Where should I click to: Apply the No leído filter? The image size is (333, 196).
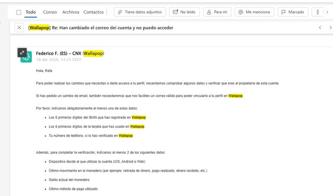[x=184, y=12]
